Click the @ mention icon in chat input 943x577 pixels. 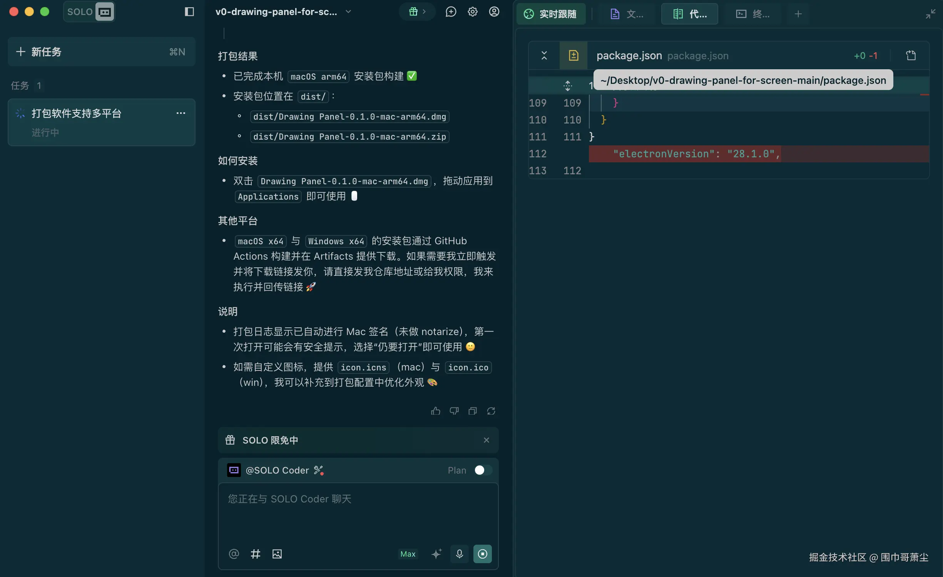(234, 554)
